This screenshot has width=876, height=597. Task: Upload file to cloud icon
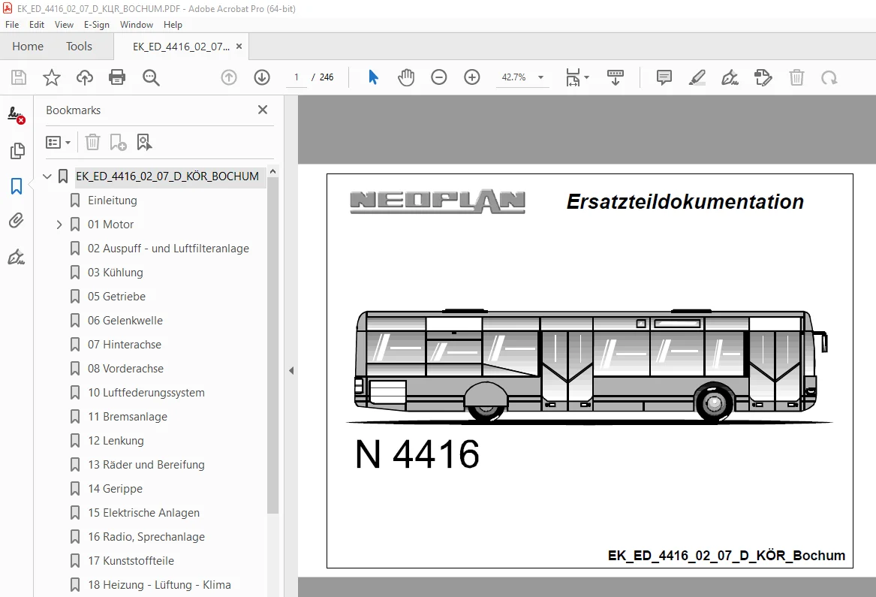click(84, 77)
